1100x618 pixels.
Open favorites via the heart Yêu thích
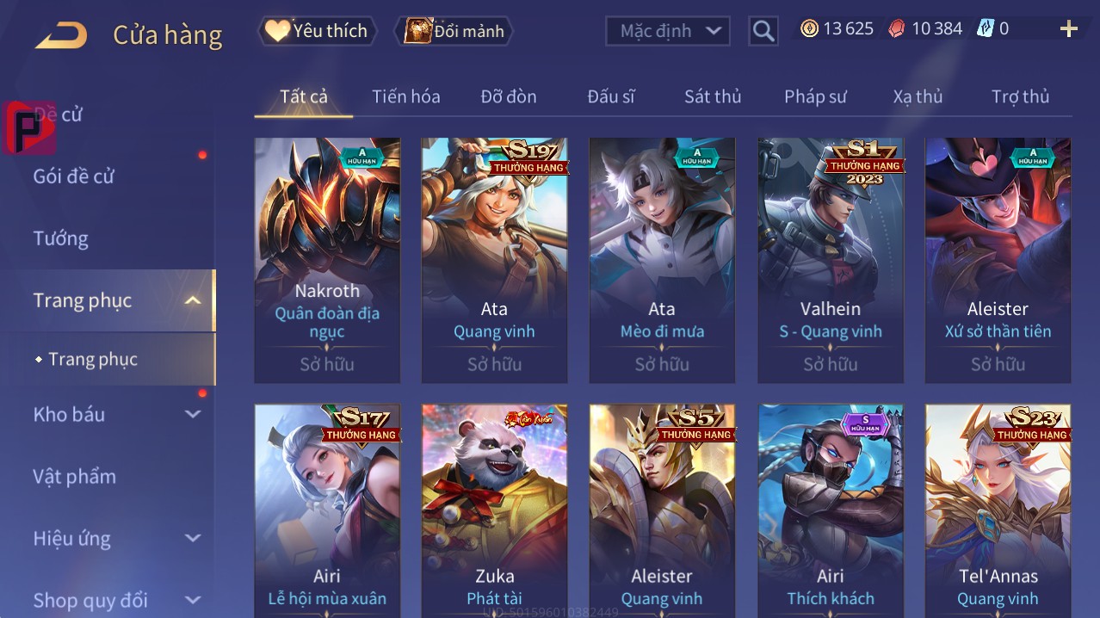(317, 31)
